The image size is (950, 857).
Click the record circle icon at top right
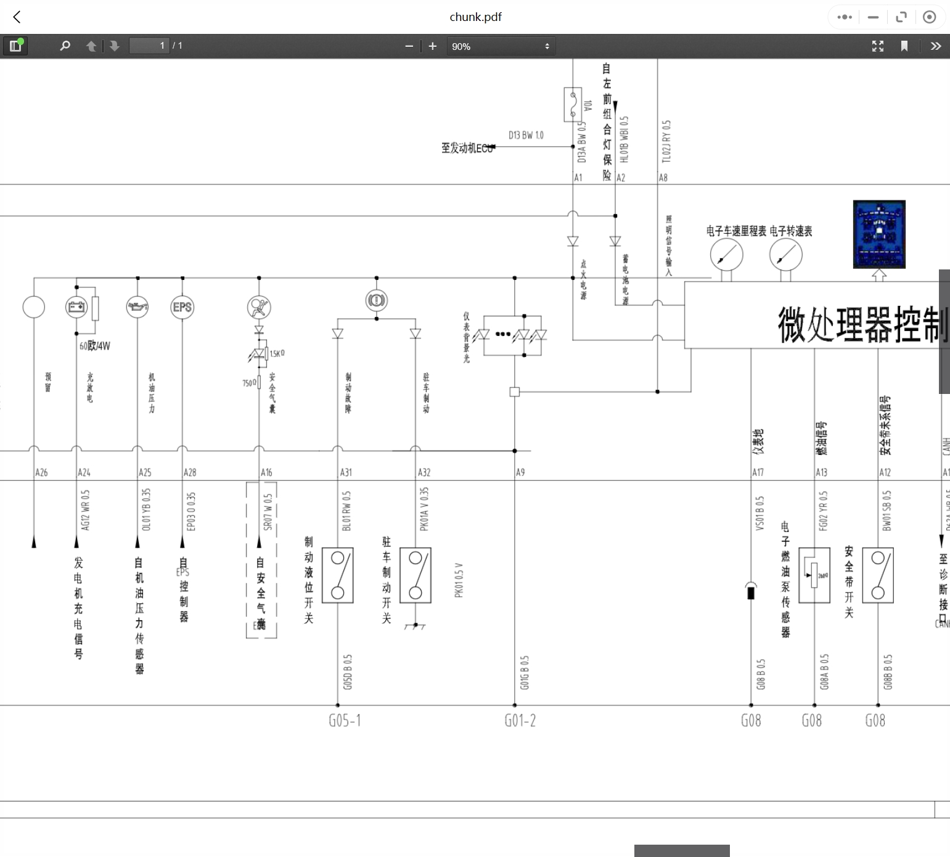[930, 17]
